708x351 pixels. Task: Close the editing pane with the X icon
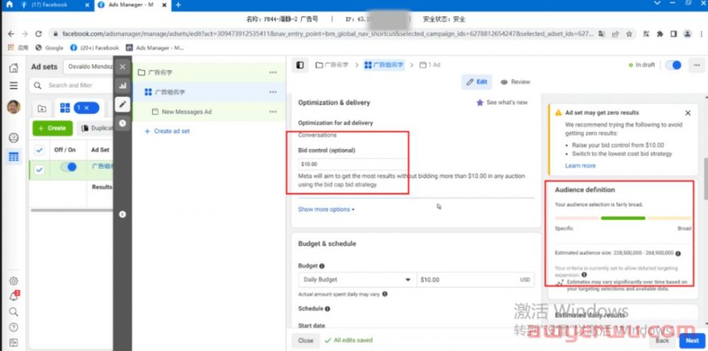[x=122, y=67]
